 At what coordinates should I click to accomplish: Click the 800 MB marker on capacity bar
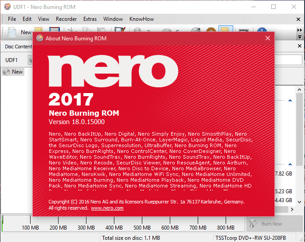pos(226,227)
